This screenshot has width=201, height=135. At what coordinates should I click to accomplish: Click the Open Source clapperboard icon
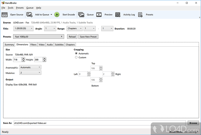click(x=5, y=15)
